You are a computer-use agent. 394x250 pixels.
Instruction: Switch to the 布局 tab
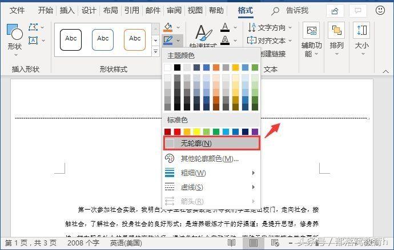click(110, 10)
